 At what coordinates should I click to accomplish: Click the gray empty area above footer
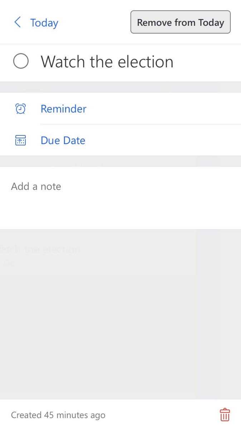120,340
